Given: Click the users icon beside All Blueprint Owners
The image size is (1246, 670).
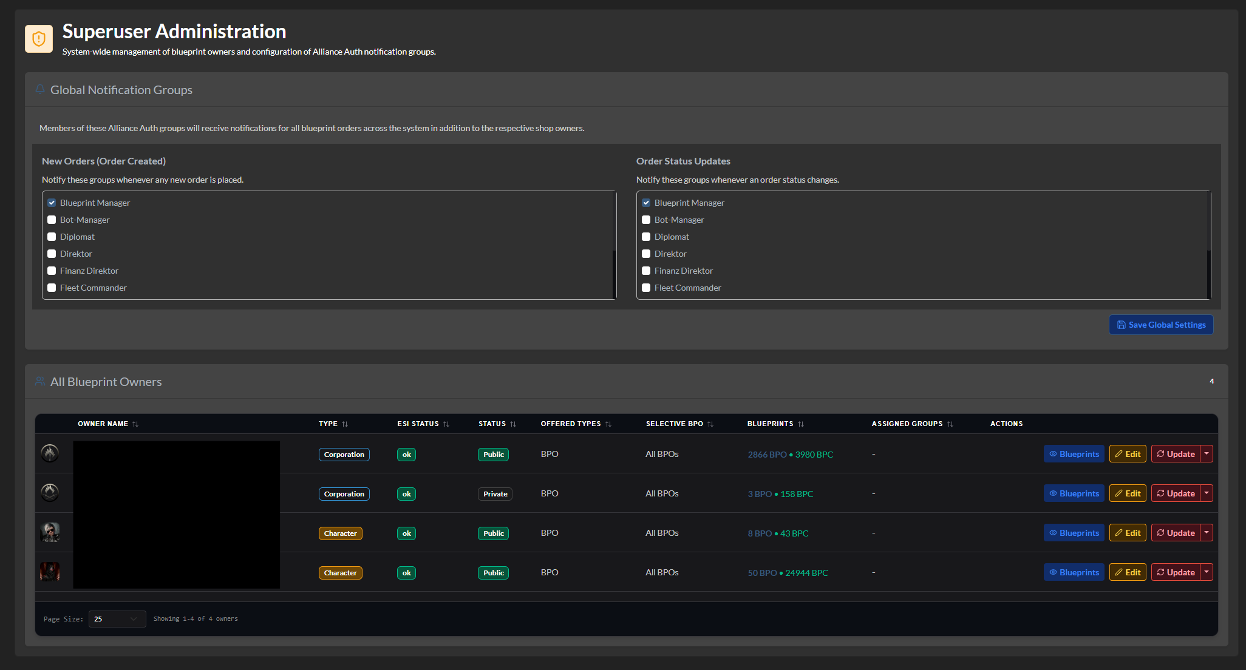Looking at the screenshot, I should pos(40,382).
